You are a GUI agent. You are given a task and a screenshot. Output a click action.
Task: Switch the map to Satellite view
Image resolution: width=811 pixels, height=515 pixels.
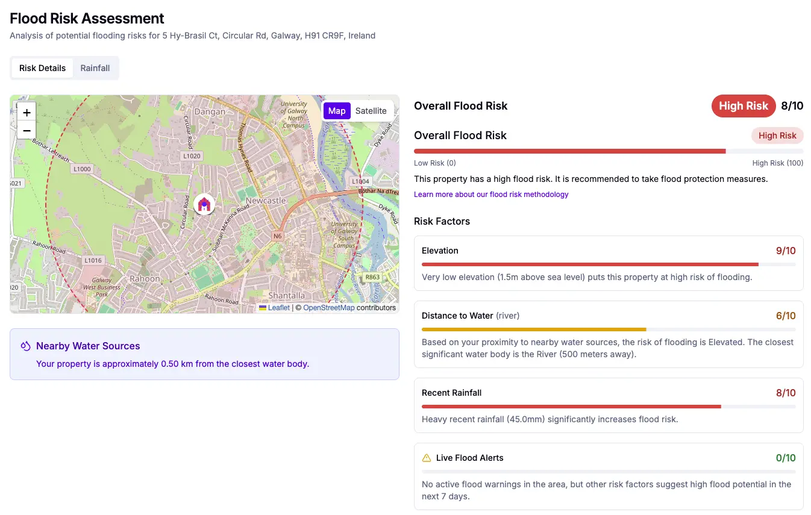pos(371,111)
